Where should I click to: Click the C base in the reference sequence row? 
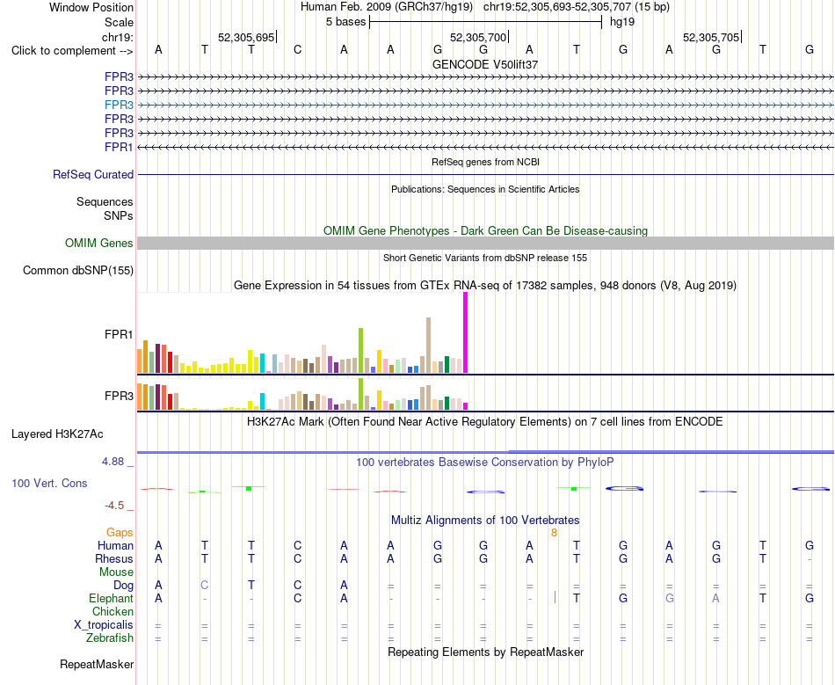(x=298, y=49)
